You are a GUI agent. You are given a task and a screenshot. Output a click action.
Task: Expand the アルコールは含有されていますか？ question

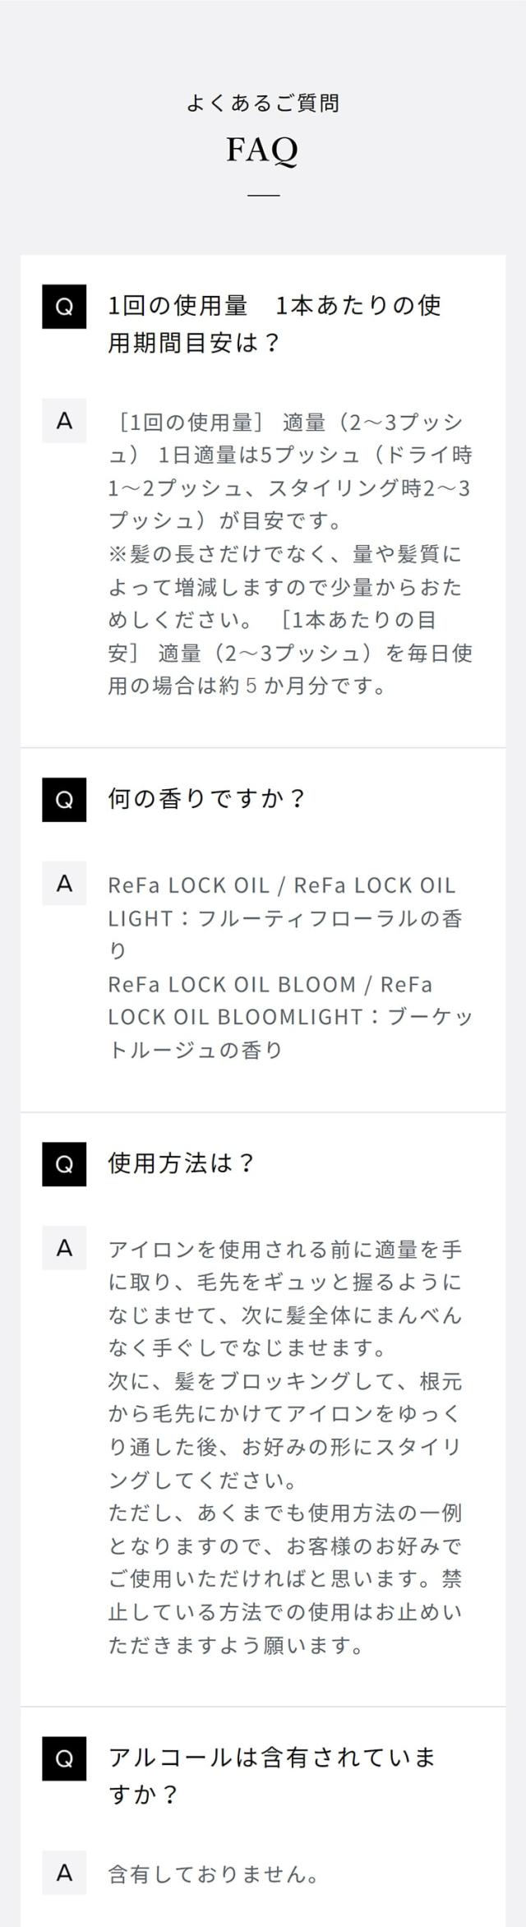pyautogui.click(x=271, y=1776)
